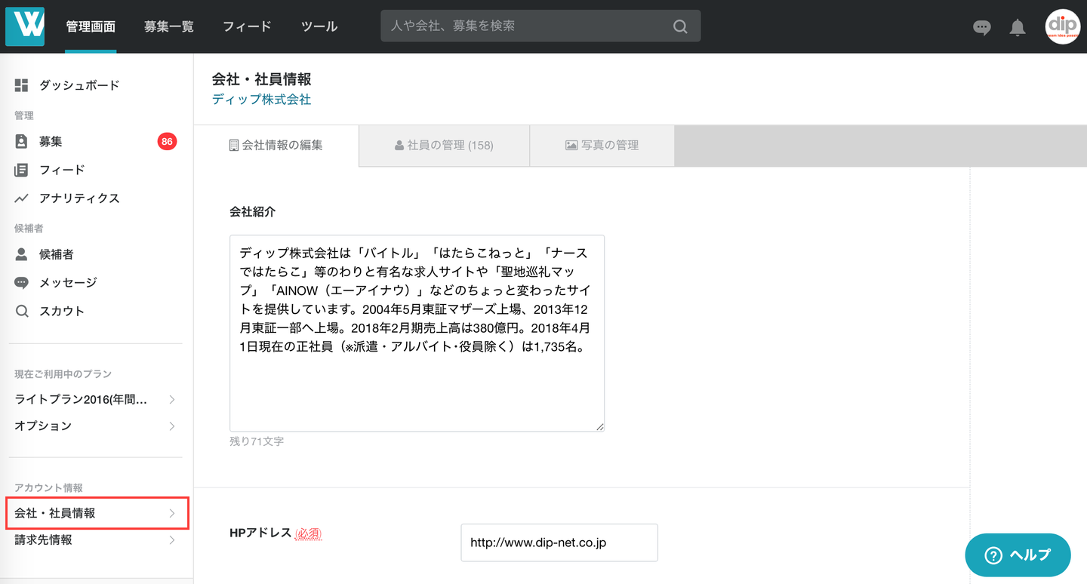1087x584 pixels.
Task: Switch to 社員の管理 (158) tab
Action: pos(444,145)
